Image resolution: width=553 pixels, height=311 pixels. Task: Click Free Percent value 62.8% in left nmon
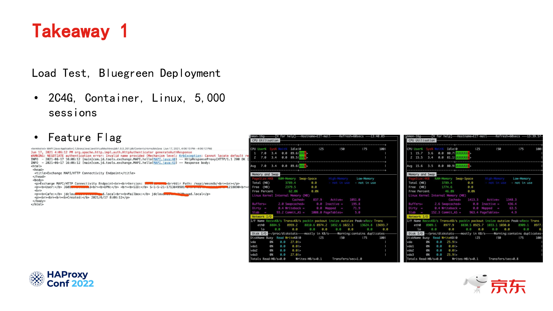(293, 191)
